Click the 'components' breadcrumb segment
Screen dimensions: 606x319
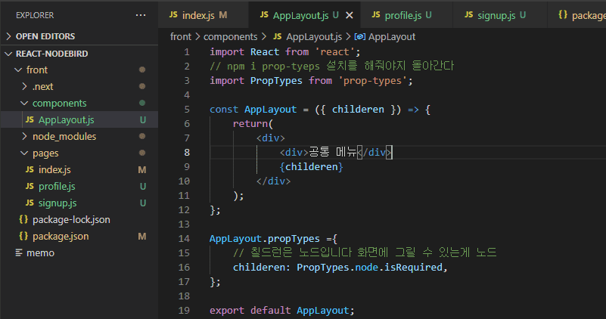tap(230, 37)
